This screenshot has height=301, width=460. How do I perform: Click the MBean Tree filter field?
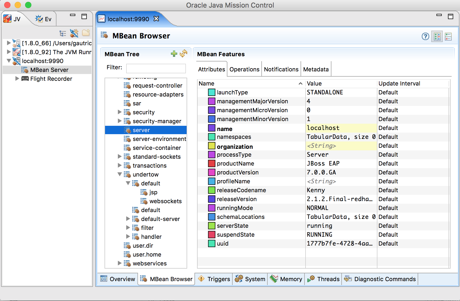click(x=156, y=68)
